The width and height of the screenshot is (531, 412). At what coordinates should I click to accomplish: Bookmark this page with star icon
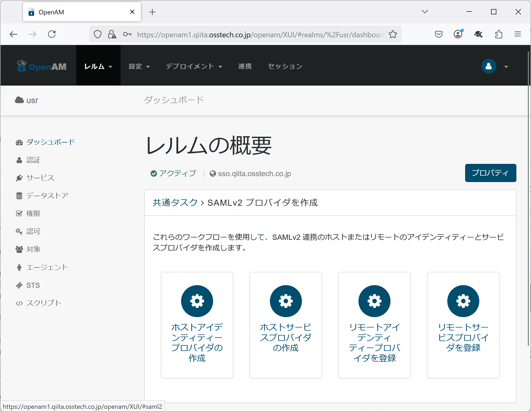(x=393, y=34)
